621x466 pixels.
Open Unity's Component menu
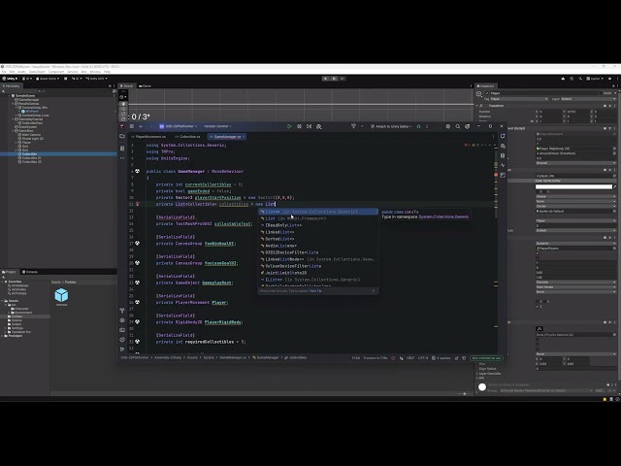point(56,72)
